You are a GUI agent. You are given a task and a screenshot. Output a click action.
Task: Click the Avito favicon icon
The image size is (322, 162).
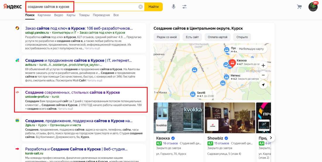point(18,60)
